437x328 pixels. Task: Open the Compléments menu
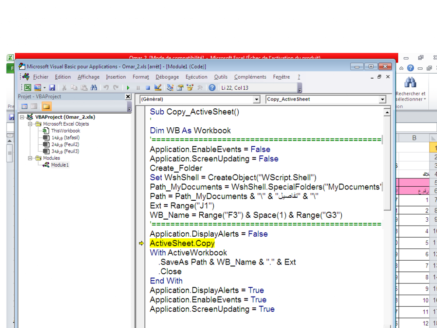250,77
